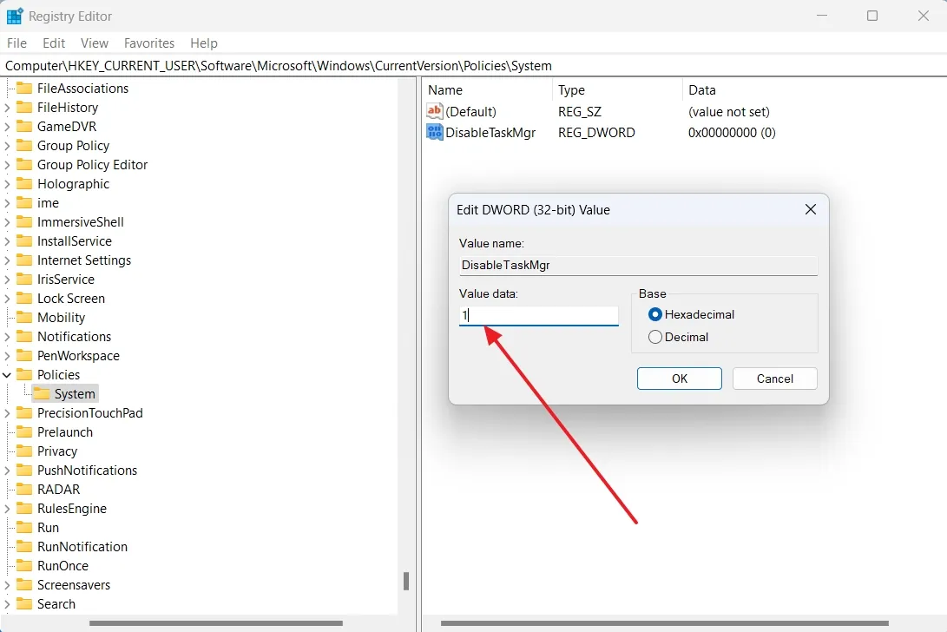Click the Policies folder icon

pos(24,375)
